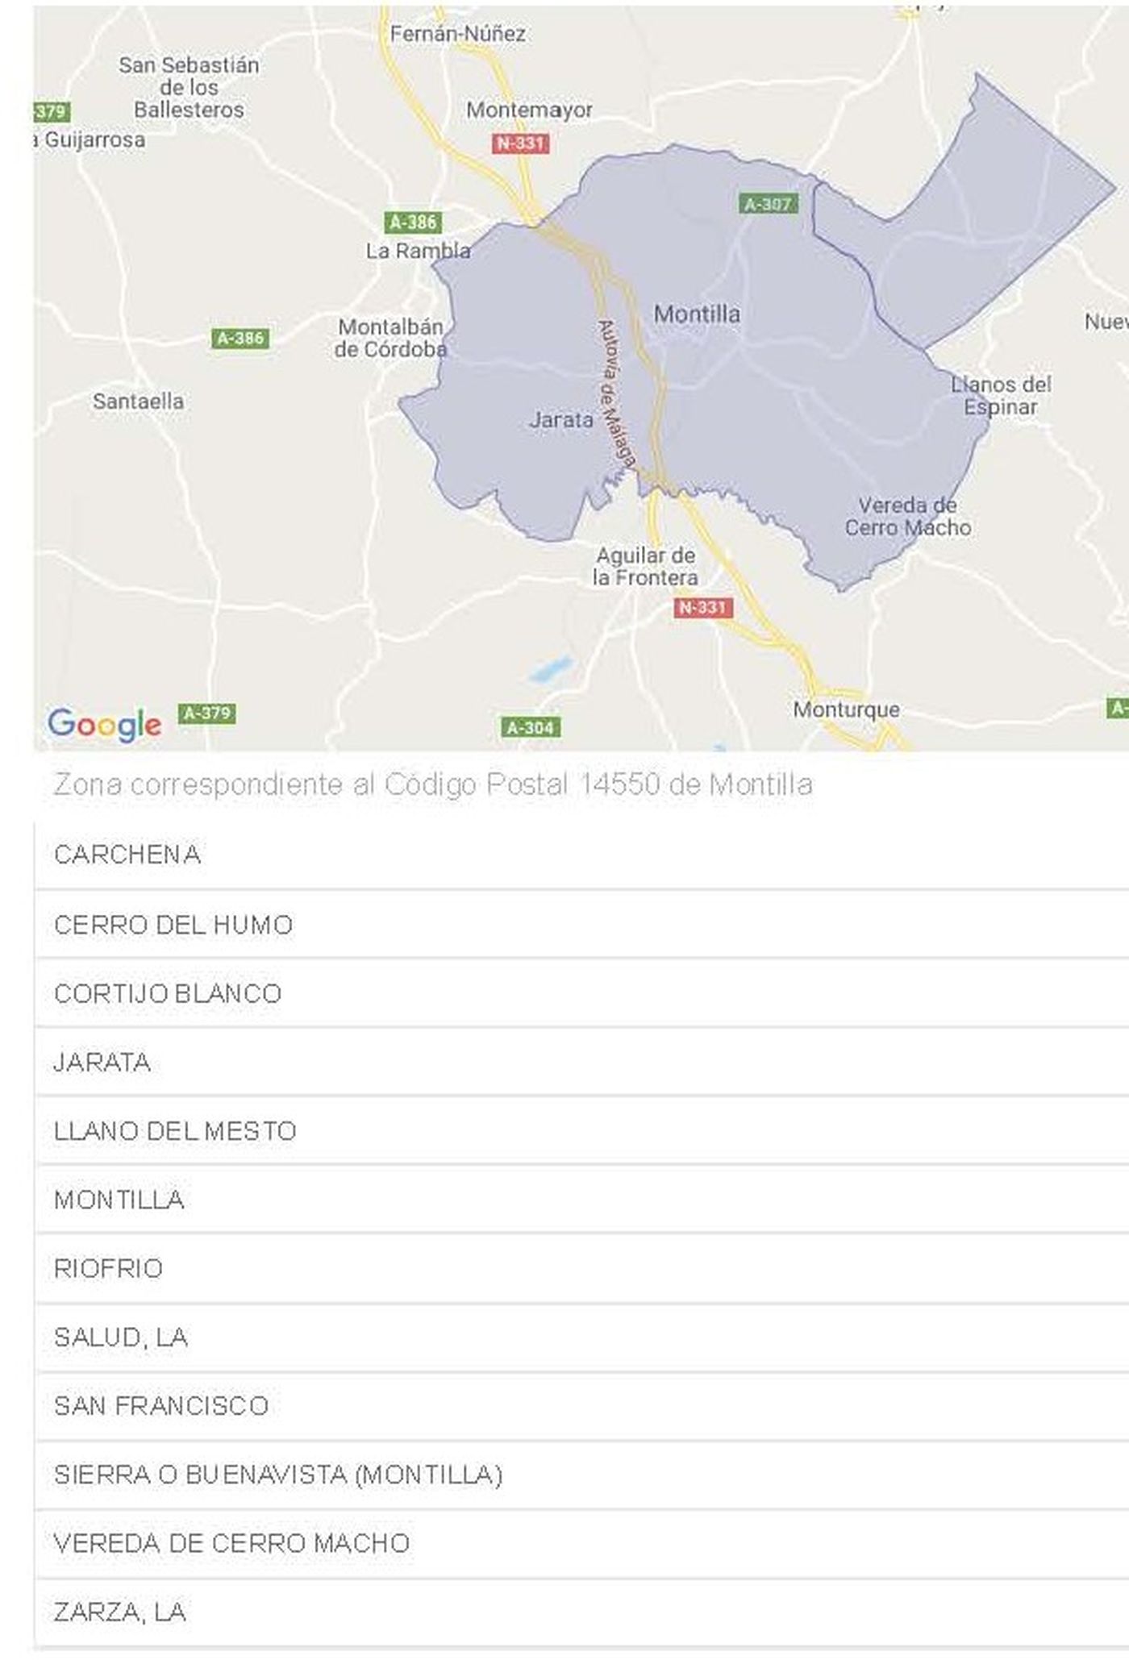The width and height of the screenshot is (1129, 1660).
Task: Select the Jarata label on the map
Action: coord(561,419)
